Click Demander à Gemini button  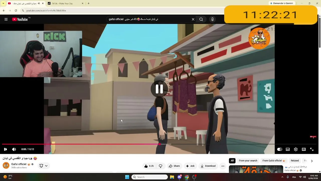click(x=281, y=3)
